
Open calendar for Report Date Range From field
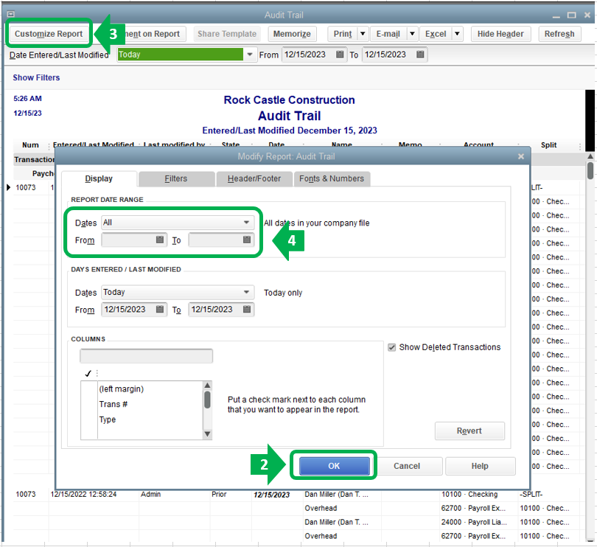point(159,240)
